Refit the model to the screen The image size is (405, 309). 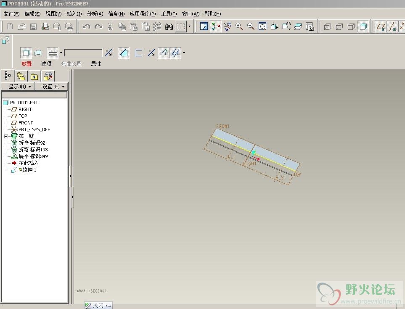262,26
